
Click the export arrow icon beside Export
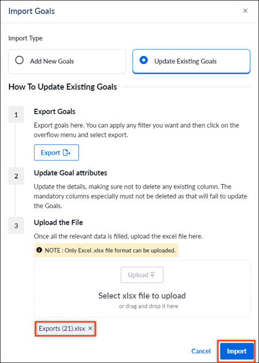[67, 153]
